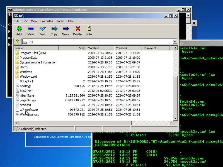Image resolution: width=223 pixels, height=167 pixels.
Task: Click the Copy toolbar icon
Action: (54, 29)
